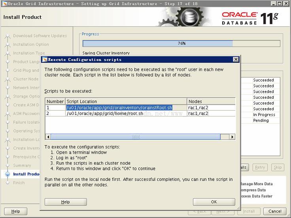Select Nodes cell of script 2
This screenshot has width=291, height=218.
coord(211,113)
